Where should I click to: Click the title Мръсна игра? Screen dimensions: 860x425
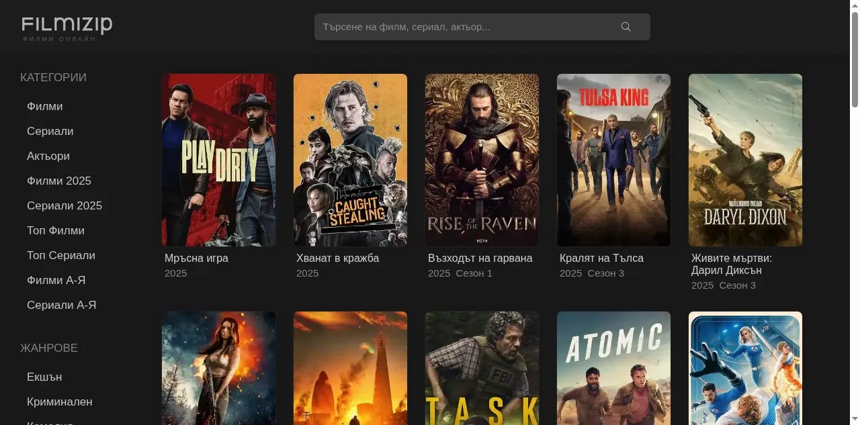pos(197,258)
